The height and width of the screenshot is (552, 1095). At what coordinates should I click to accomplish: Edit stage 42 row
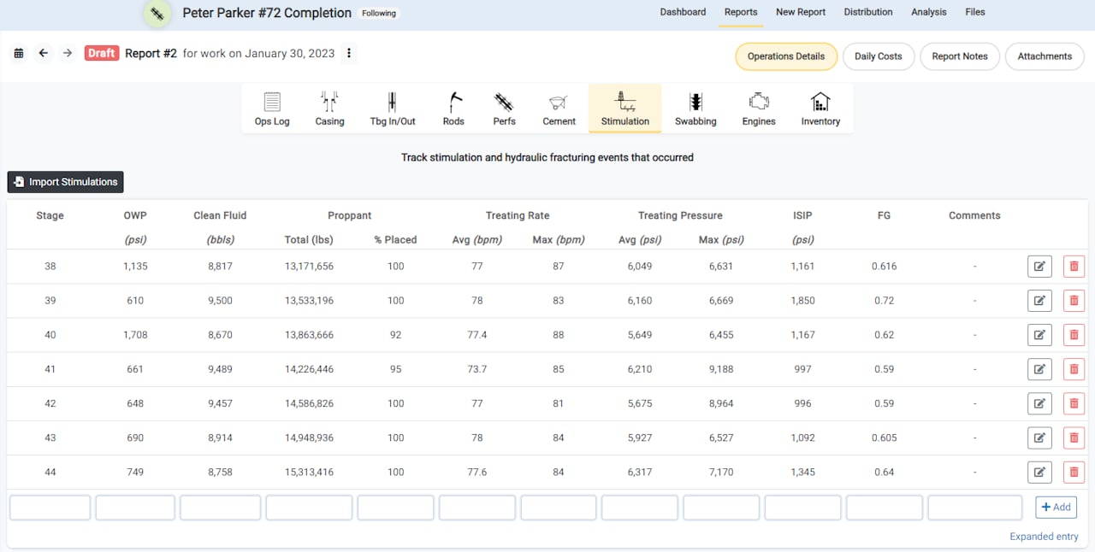pyautogui.click(x=1039, y=403)
